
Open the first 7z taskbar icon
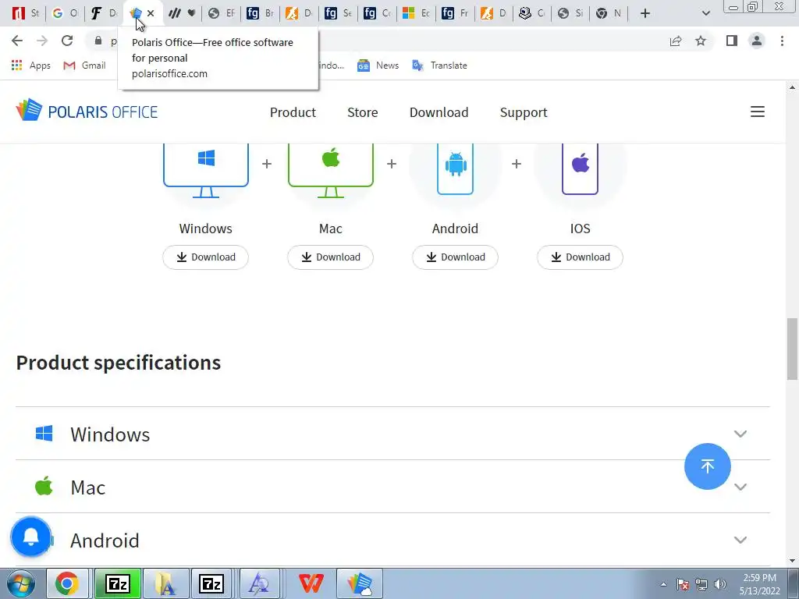tap(118, 583)
